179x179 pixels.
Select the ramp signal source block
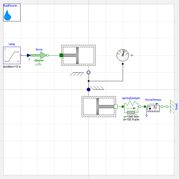pos(12,56)
